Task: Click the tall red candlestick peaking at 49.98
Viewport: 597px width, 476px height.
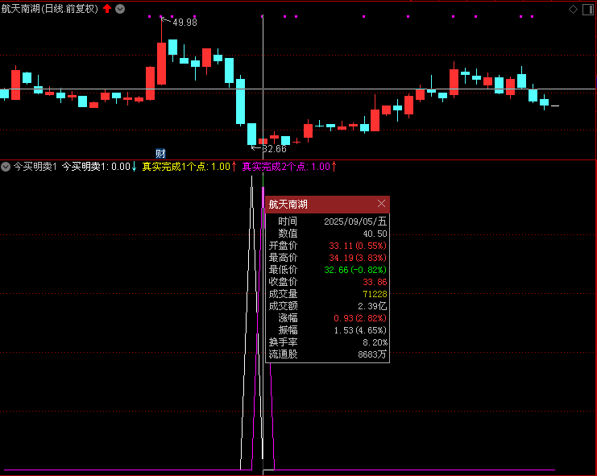Action: click(161, 63)
